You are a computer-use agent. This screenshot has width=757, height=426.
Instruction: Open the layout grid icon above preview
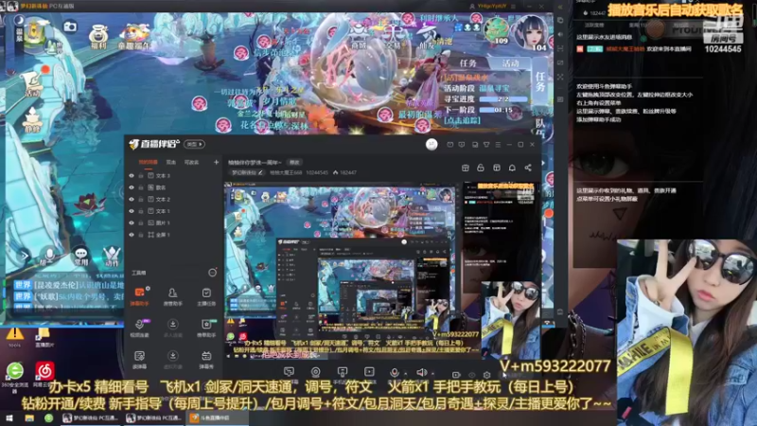[x=496, y=168]
